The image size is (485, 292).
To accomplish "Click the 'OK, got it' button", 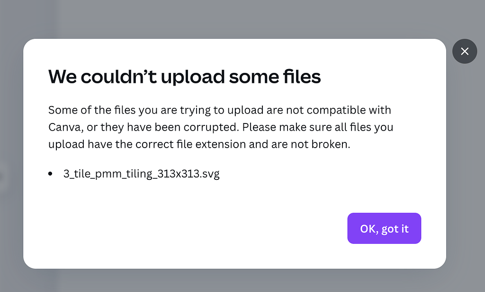I will coord(384,229).
